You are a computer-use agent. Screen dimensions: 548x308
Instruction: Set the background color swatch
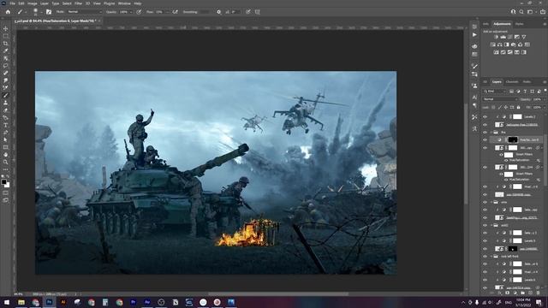pos(8,186)
